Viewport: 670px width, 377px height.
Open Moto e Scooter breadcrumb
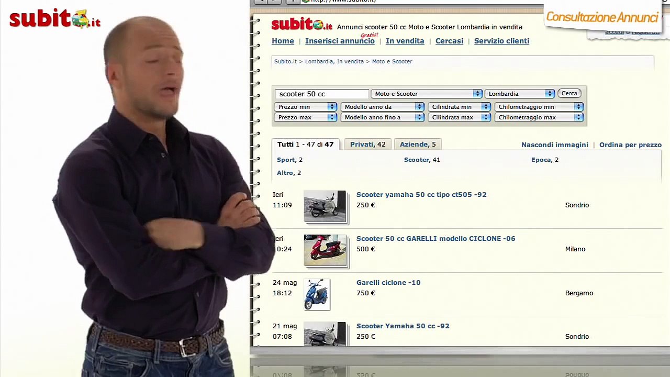pyautogui.click(x=392, y=61)
